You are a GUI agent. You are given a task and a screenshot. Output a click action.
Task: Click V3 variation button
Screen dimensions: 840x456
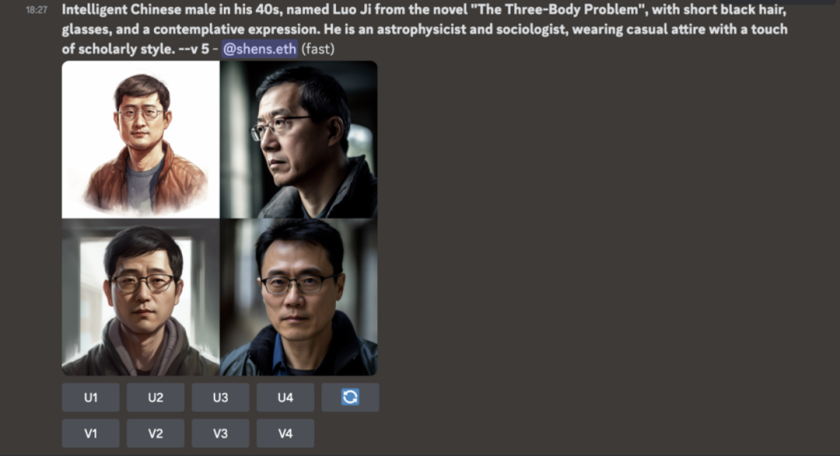click(x=220, y=433)
